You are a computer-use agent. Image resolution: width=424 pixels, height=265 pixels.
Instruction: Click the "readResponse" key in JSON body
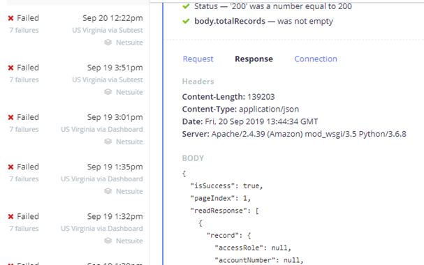tap(219, 211)
